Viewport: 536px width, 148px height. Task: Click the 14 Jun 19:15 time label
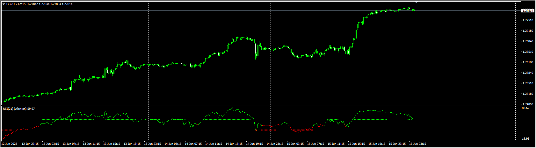(254, 144)
